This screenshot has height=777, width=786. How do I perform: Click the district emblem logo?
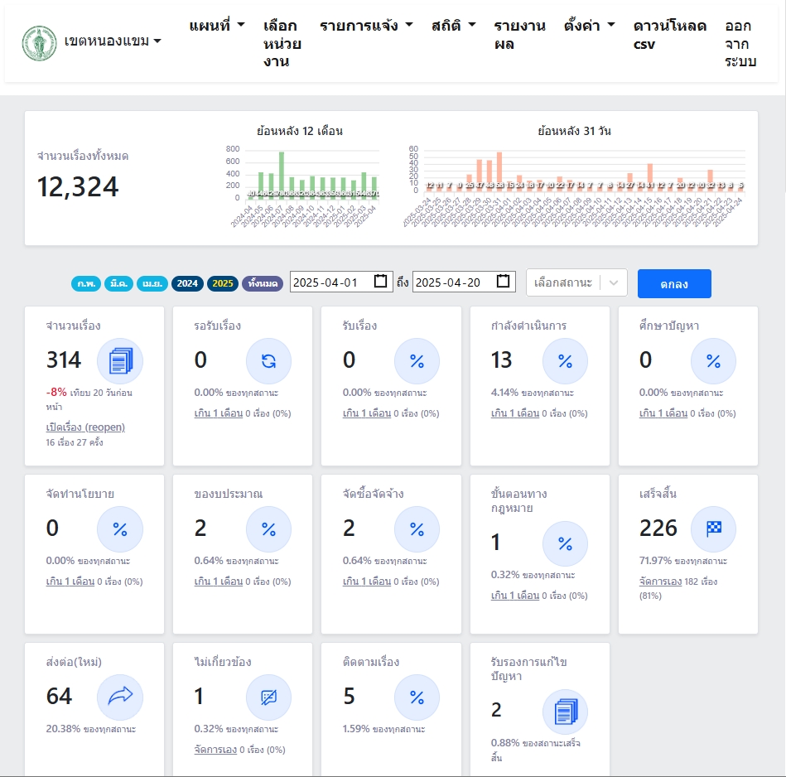pos(39,43)
